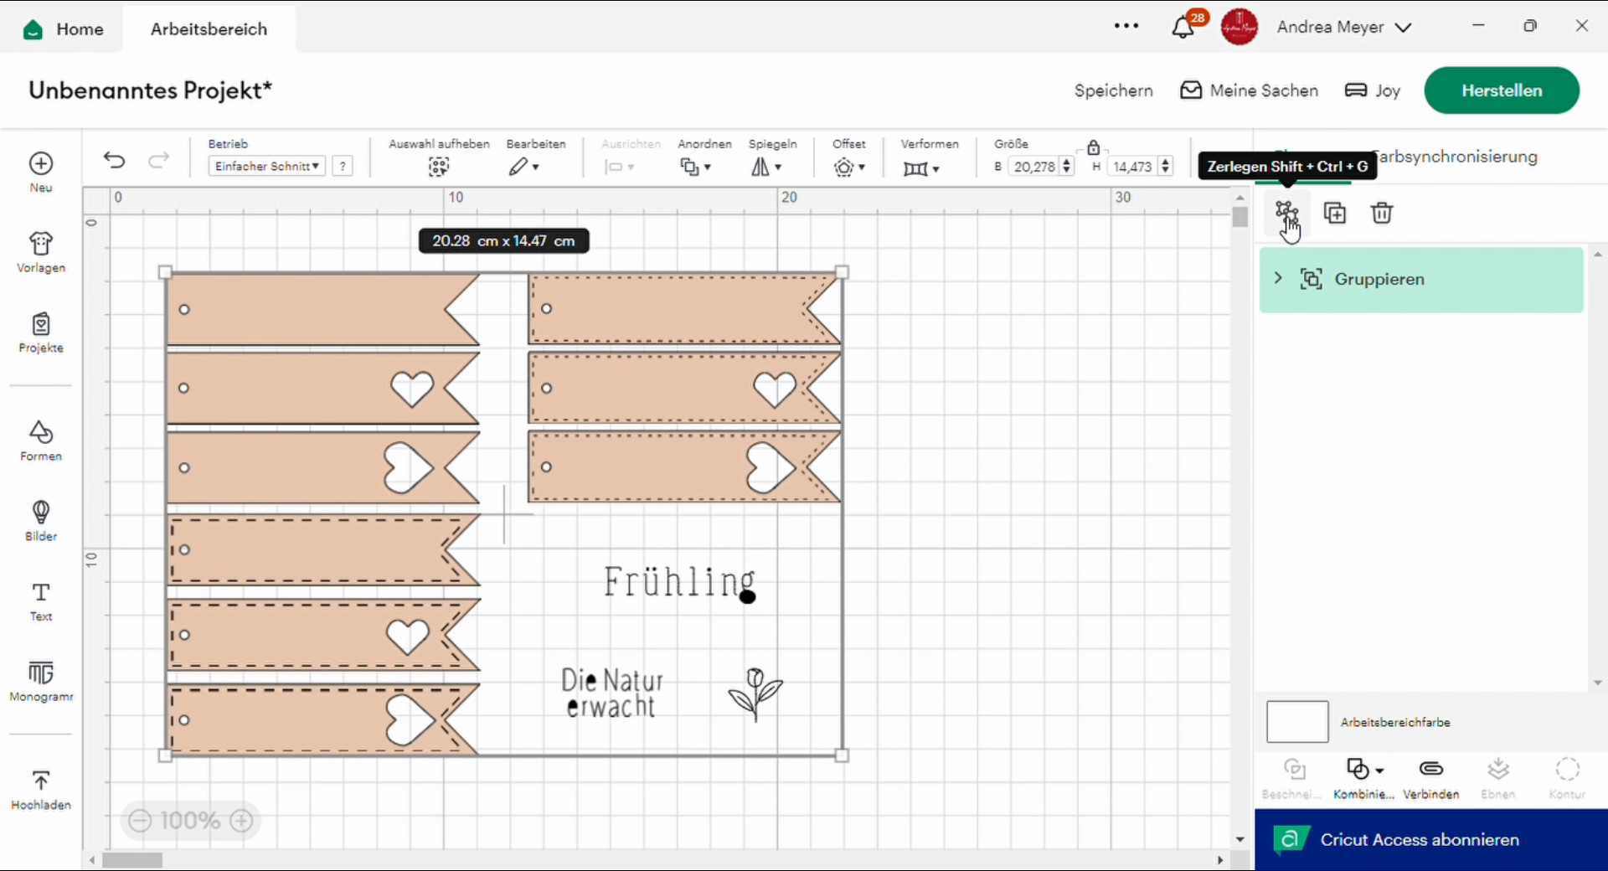Open the Offset dropdown
The width and height of the screenshot is (1608, 871).
click(x=848, y=167)
